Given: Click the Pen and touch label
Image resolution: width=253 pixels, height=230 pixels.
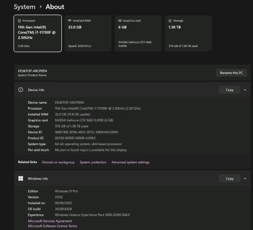Looking at the screenshot, I should tap(38, 150).
